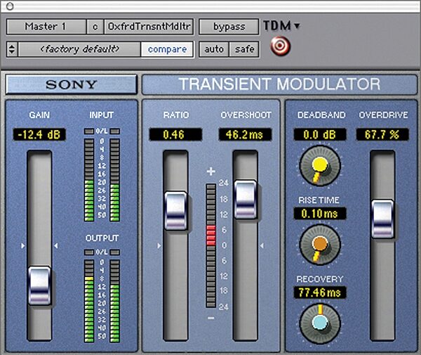This screenshot has height=355, width=421.
Task: Select the Overshoot value field 46.2ms
Action: point(245,134)
